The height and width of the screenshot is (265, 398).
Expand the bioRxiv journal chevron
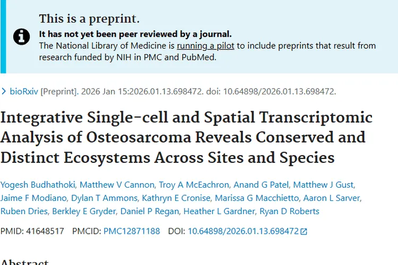[x=4, y=91]
